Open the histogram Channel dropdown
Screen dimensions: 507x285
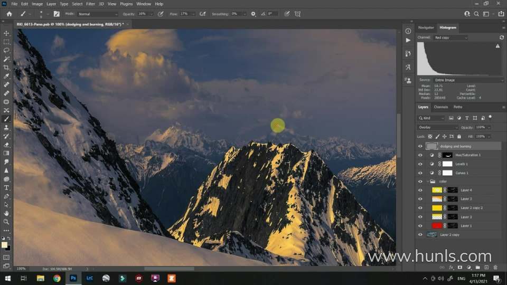(450, 37)
